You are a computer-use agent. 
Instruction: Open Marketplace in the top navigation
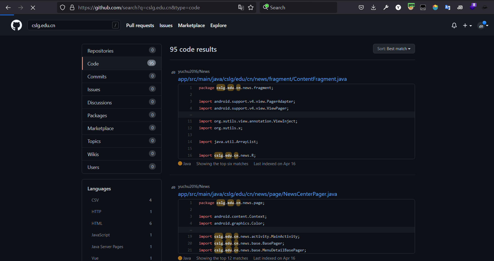click(x=191, y=25)
